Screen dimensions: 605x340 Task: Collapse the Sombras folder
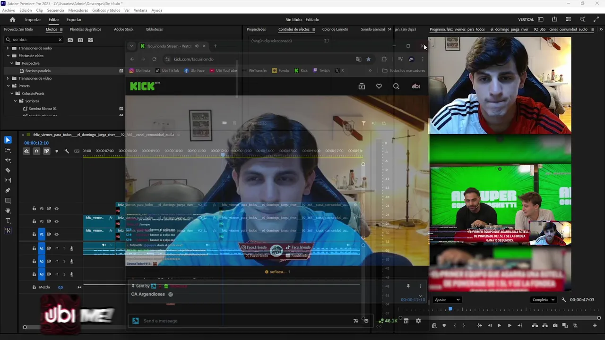click(x=15, y=101)
